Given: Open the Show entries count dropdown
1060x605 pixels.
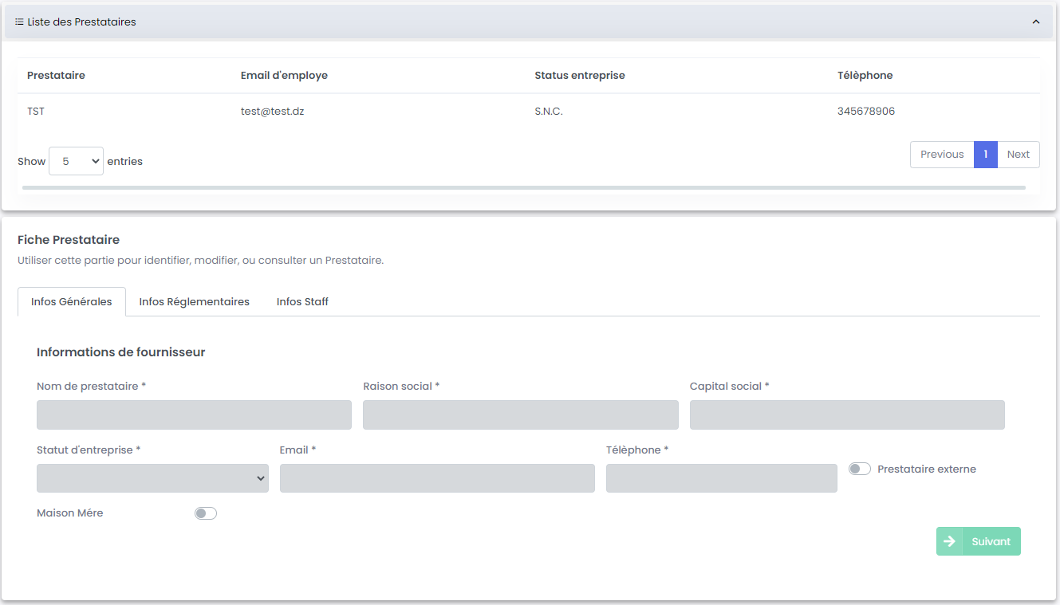Looking at the screenshot, I should pos(76,161).
